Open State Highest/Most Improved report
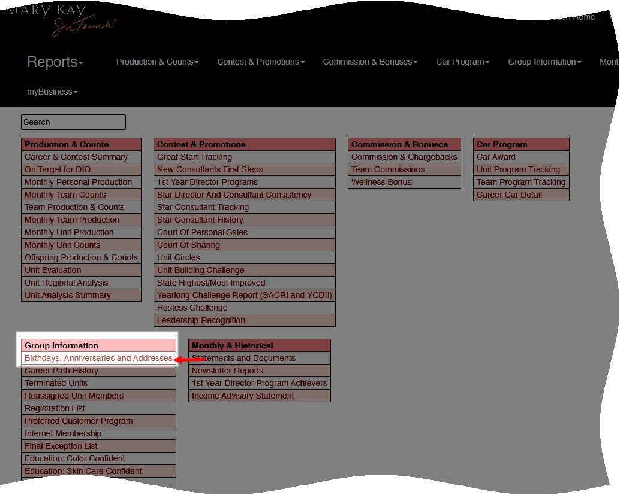The width and height of the screenshot is (620, 495). 245,283
